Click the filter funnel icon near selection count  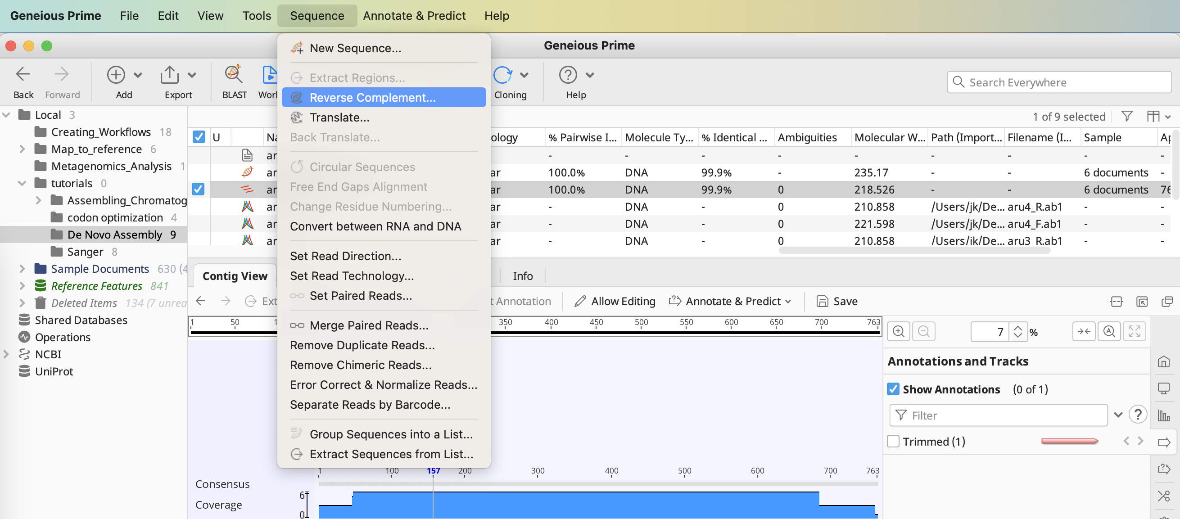tap(1127, 116)
